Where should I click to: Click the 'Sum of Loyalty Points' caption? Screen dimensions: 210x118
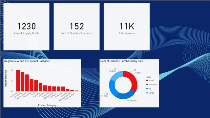[x=26, y=33]
